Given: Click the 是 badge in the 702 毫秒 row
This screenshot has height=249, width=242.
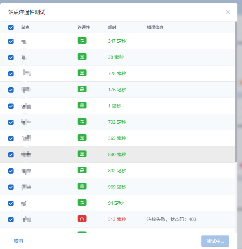Looking at the screenshot, I should [82, 121].
